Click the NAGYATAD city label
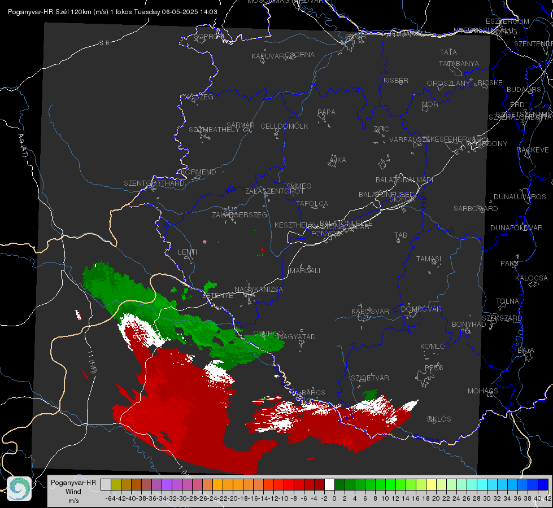This screenshot has width=553, height=508. pos(297,336)
